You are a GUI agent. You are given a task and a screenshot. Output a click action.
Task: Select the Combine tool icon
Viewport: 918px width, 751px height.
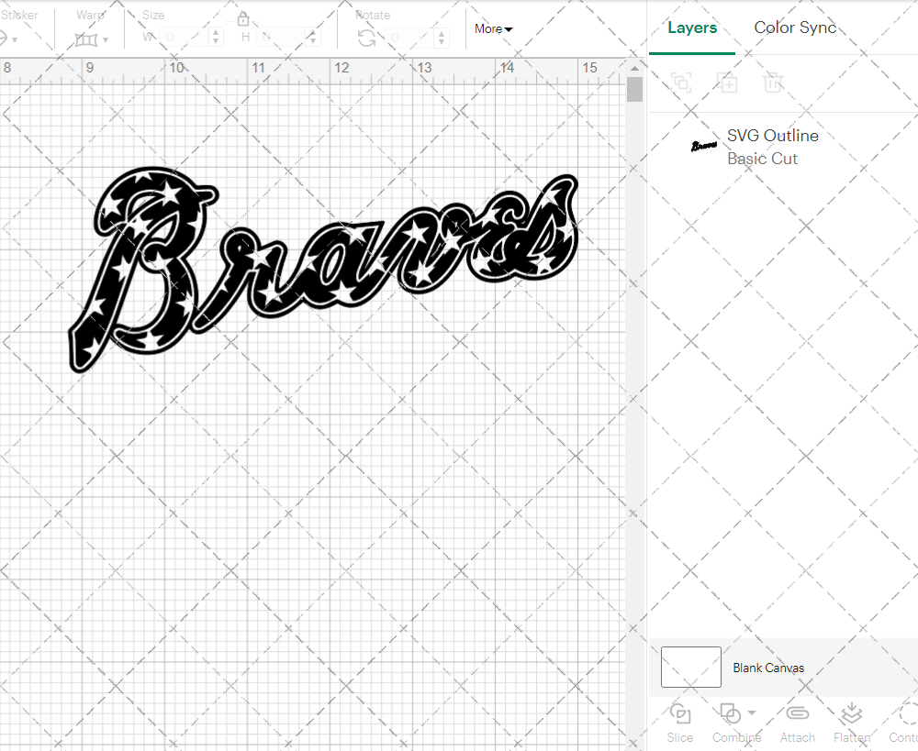730,714
